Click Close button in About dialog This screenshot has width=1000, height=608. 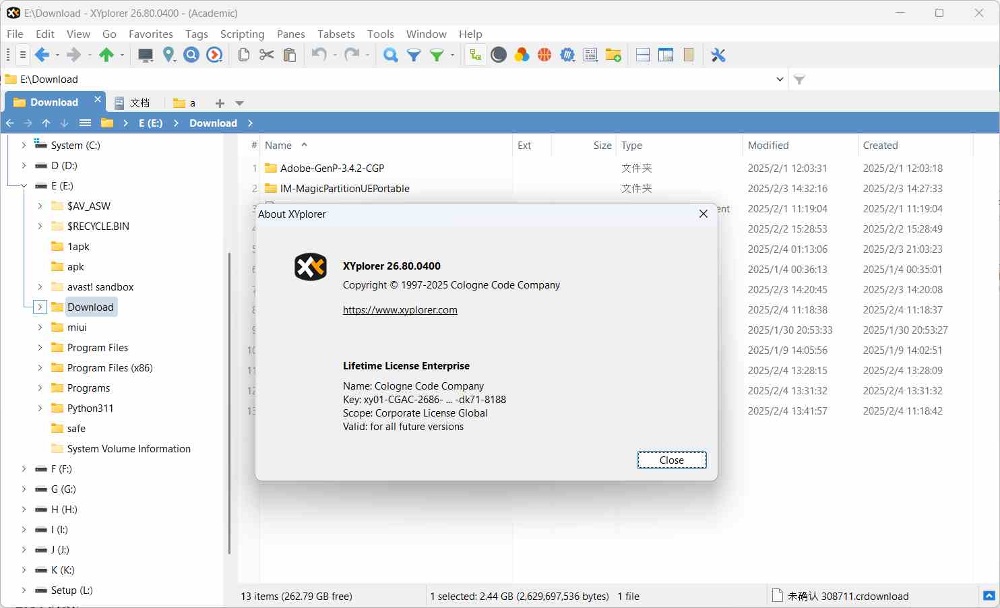click(x=672, y=460)
